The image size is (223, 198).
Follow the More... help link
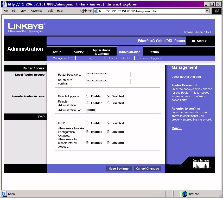(x=176, y=128)
